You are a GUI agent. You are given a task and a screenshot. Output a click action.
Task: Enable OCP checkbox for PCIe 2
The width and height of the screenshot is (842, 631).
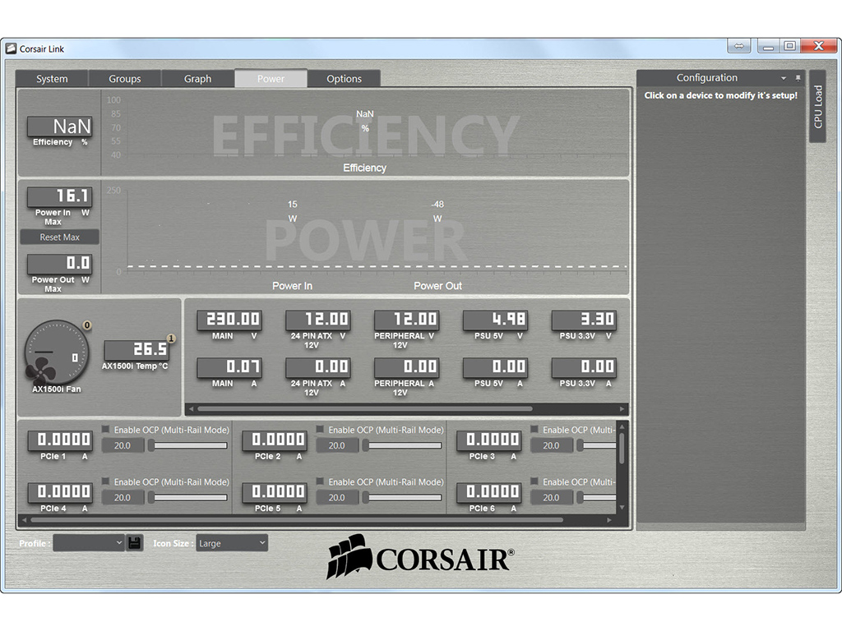pyautogui.click(x=320, y=429)
